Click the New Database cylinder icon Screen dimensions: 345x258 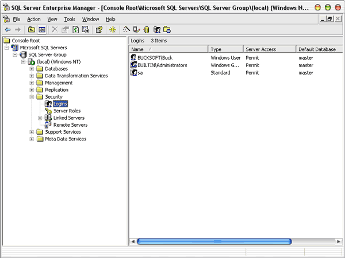(147, 30)
